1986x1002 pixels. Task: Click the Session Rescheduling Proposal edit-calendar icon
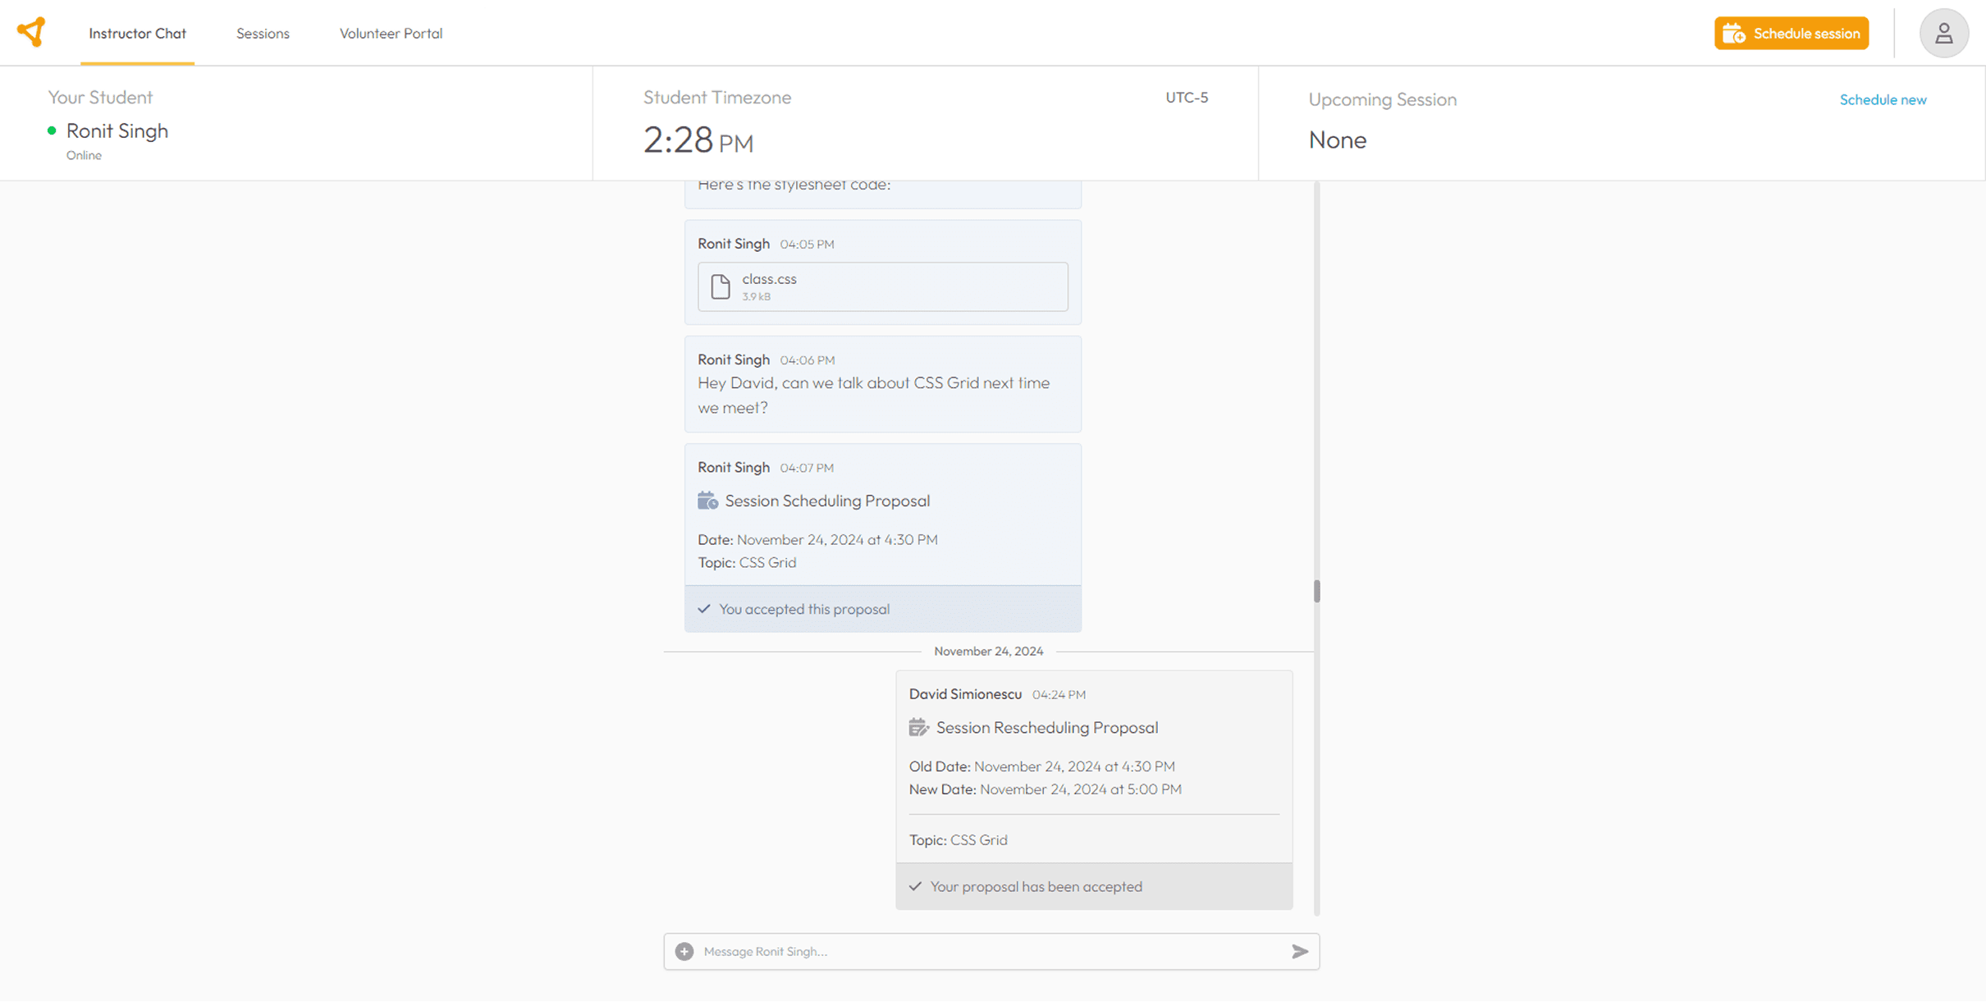click(918, 727)
